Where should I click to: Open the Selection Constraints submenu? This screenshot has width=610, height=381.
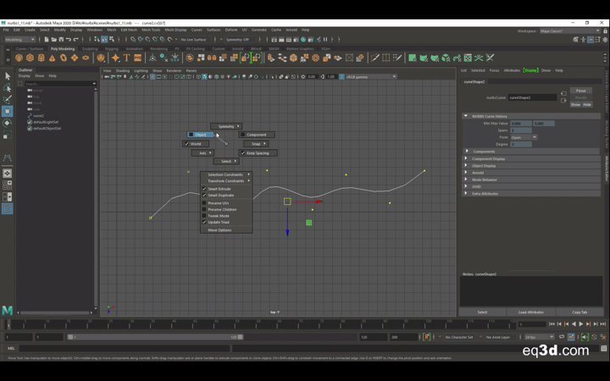[227, 174]
